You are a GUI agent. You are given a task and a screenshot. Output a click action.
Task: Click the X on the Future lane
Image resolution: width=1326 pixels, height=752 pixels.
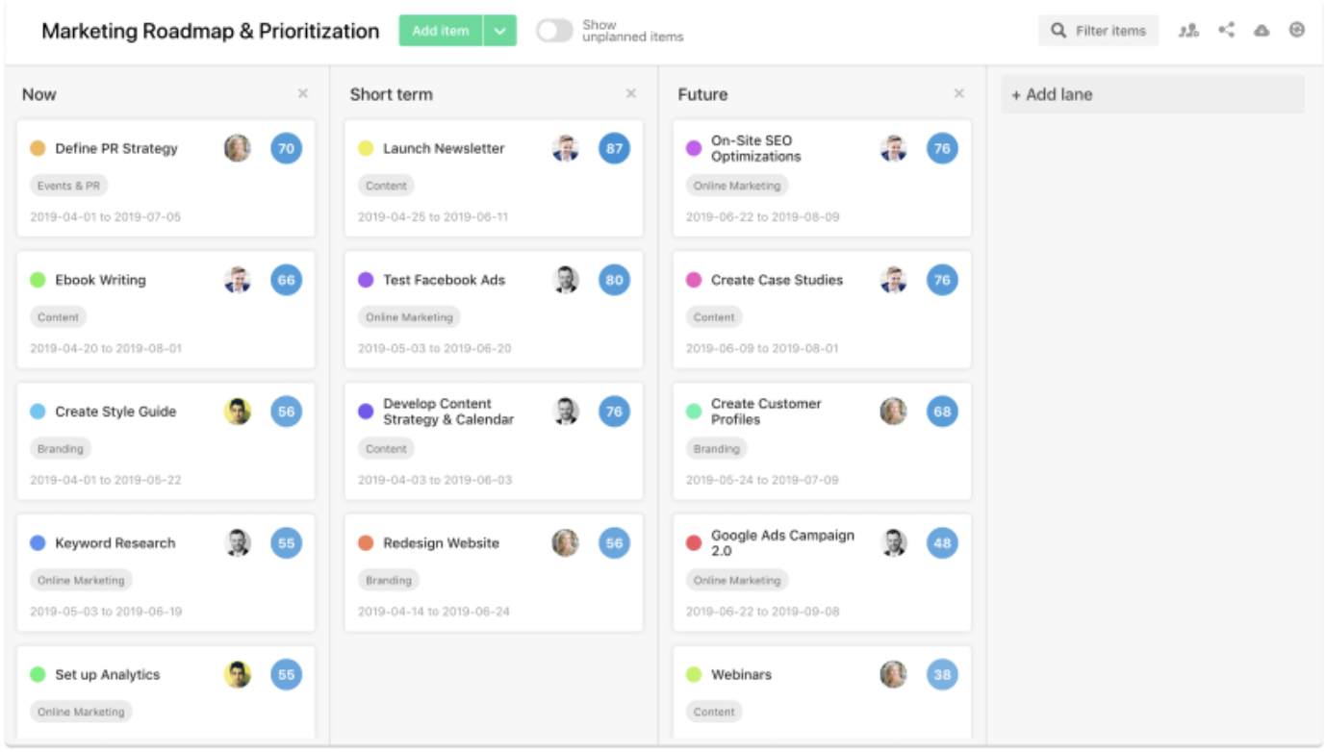[958, 94]
